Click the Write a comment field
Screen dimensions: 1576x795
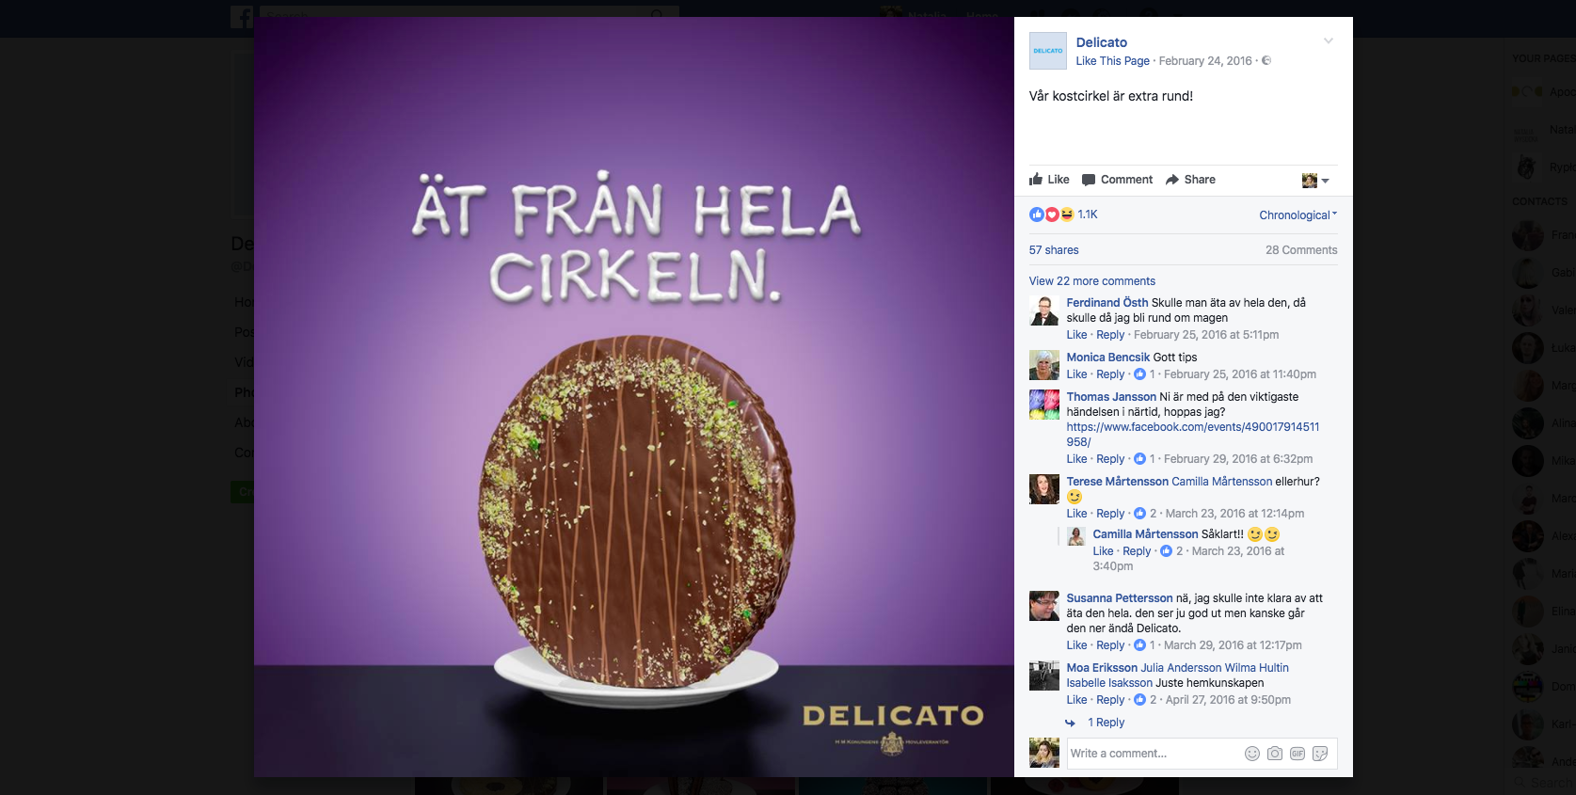click(x=1154, y=754)
